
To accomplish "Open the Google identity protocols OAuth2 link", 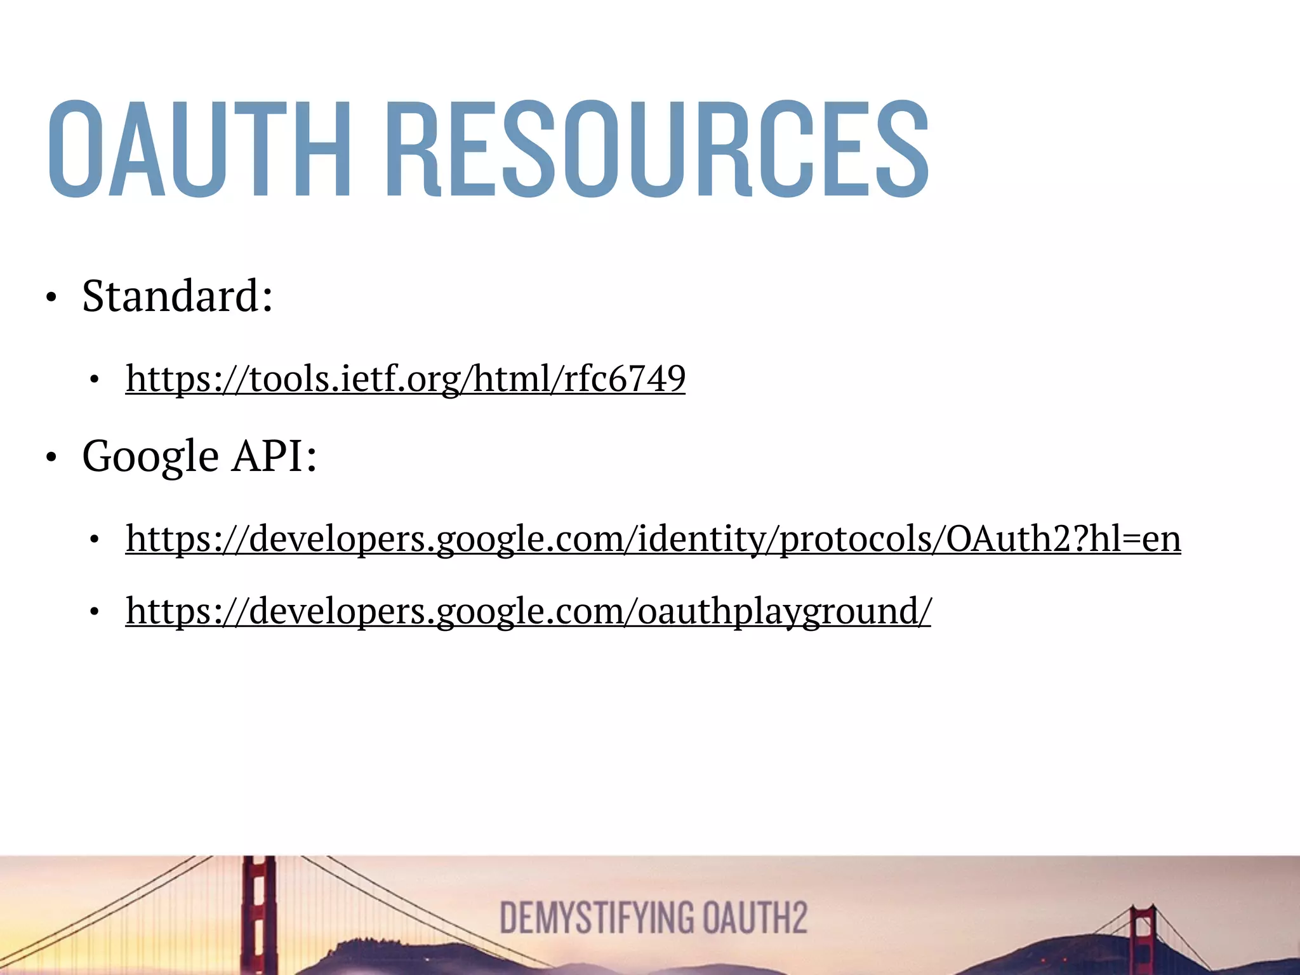I will 653,539.
